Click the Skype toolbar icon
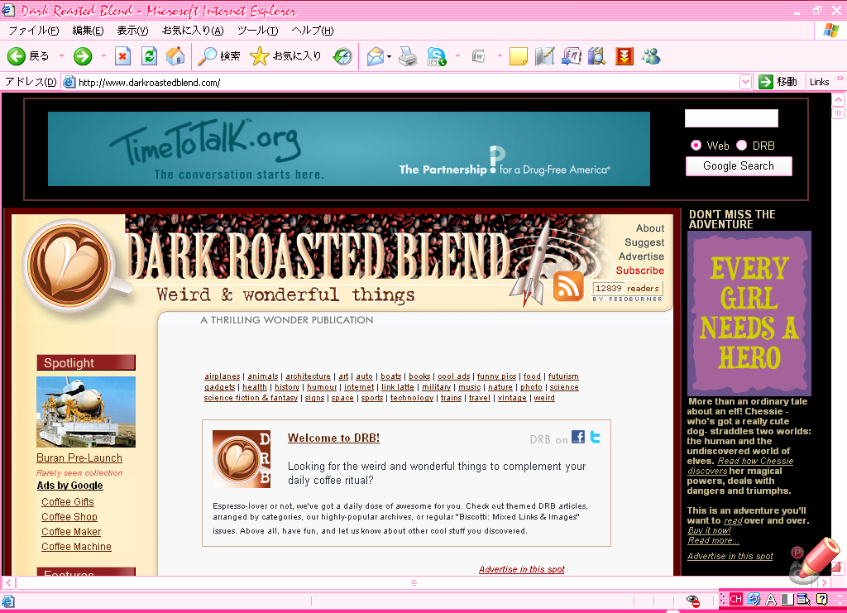Image resolution: width=847 pixels, height=613 pixels. click(437, 56)
